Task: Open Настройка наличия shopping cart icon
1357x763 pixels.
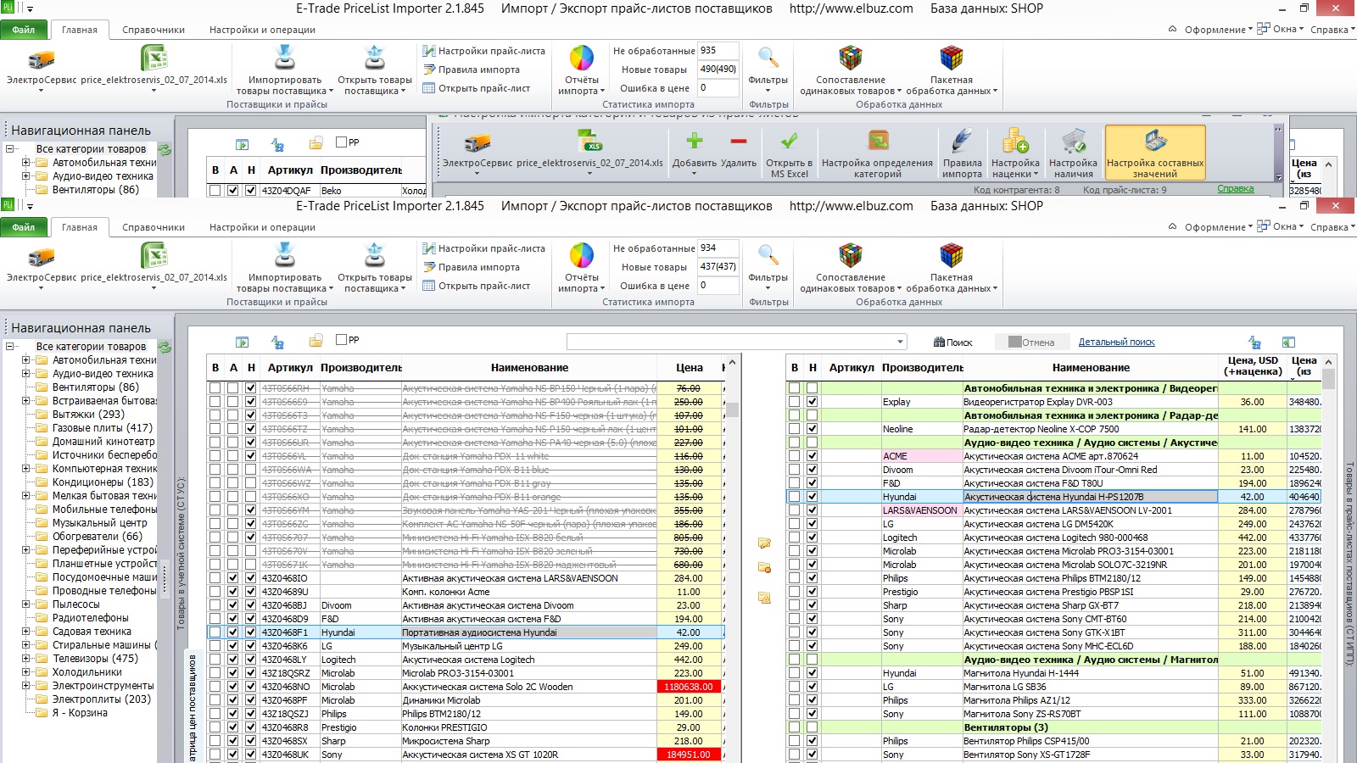Action: [x=1073, y=142]
